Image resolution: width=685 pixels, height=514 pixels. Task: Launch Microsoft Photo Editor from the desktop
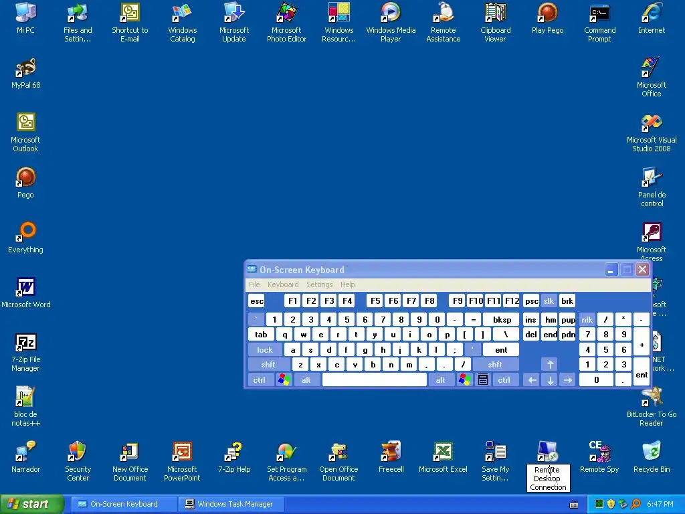pos(286,13)
